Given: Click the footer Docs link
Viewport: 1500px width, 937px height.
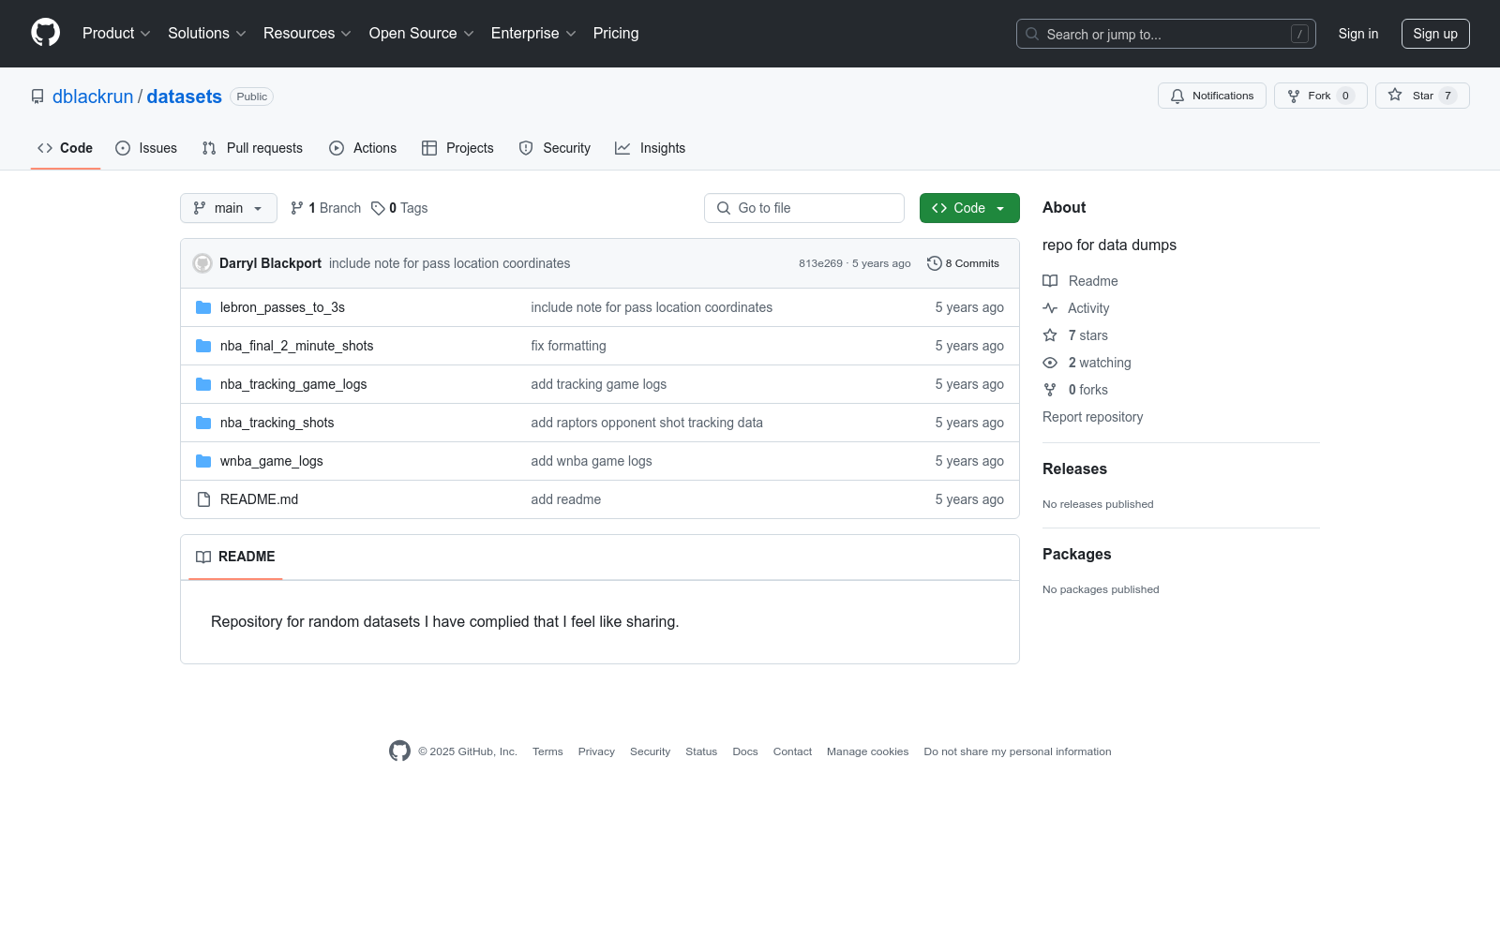Looking at the screenshot, I should coord(744,751).
